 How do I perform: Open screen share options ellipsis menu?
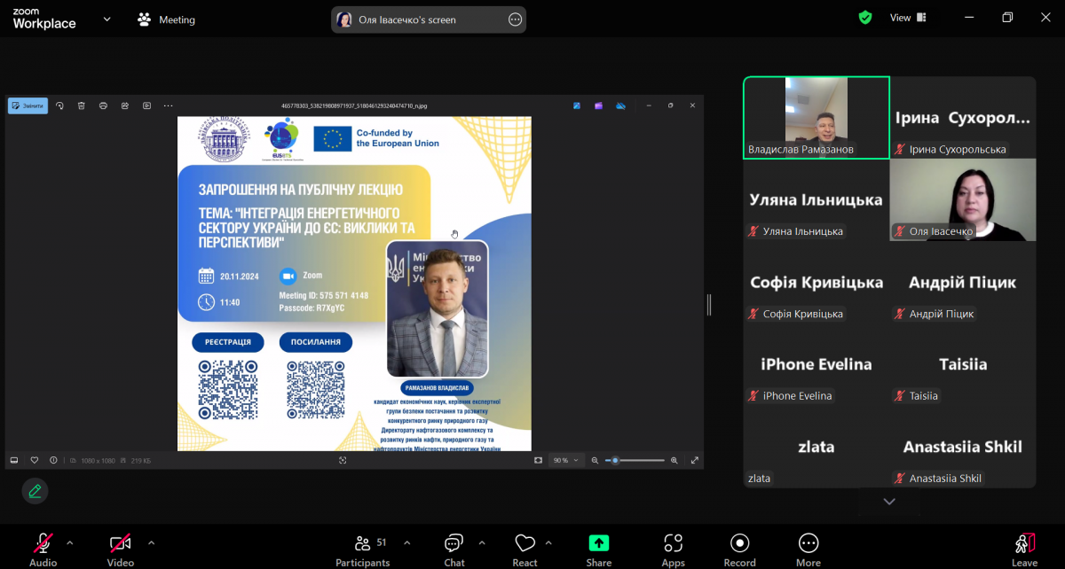[515, 19]
